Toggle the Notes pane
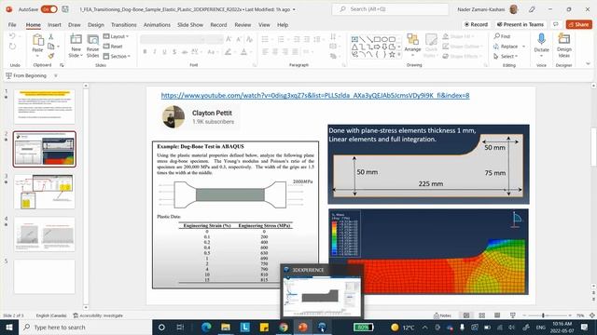Screen dimensions: 597x335 442,315
